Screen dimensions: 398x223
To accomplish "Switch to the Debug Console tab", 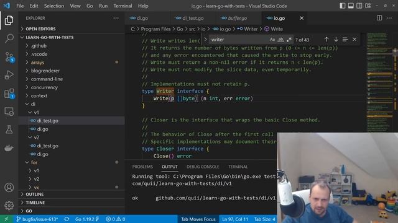I will click(x=203, y=167).
